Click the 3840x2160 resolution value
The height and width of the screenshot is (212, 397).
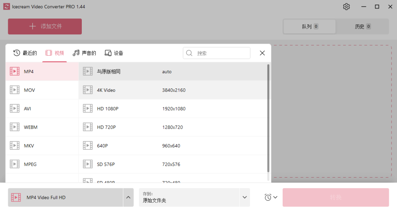(174, 90)
